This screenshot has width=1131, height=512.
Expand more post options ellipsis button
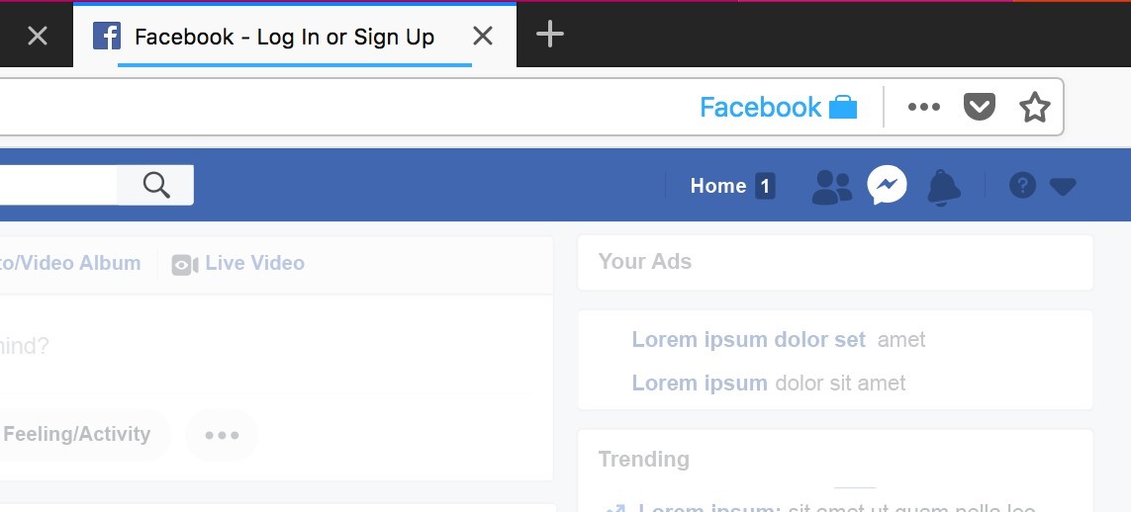tap(222, 435)
